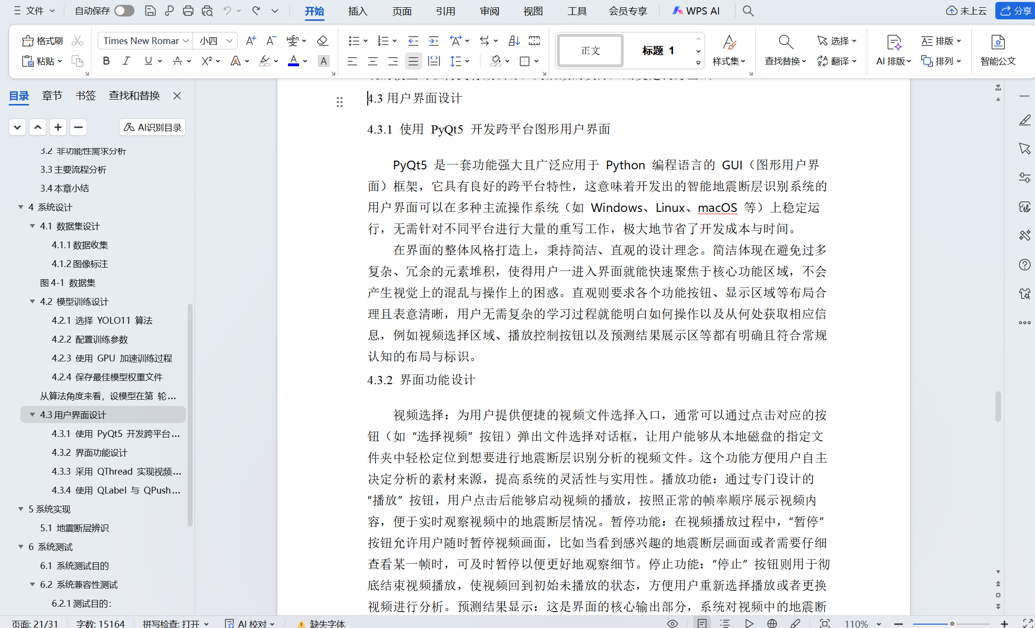Click the search magnifier in the menu bar
Image resolution: width=1035 pixels, height=628 pixels.
pos(748,11)
